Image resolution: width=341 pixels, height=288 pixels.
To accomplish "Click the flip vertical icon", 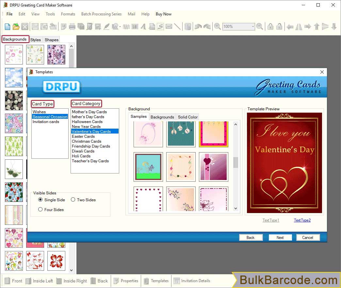I will click(x=325, y=27).
